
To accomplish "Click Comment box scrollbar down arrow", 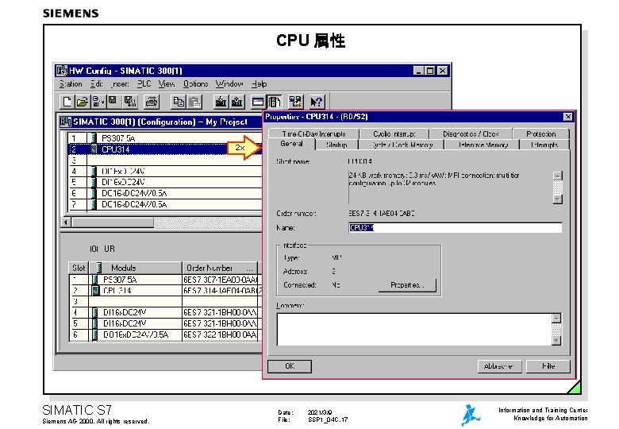I will click(x=556, y=341).
